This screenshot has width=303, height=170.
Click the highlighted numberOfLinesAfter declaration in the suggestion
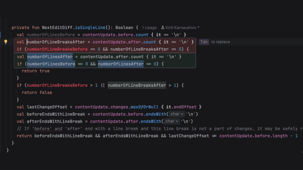click(x=50, y=57)
